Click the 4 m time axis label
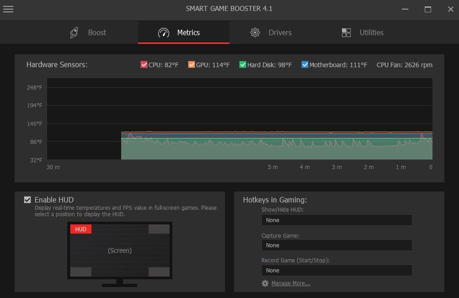The image size is (459, 298). coord(305,167)
